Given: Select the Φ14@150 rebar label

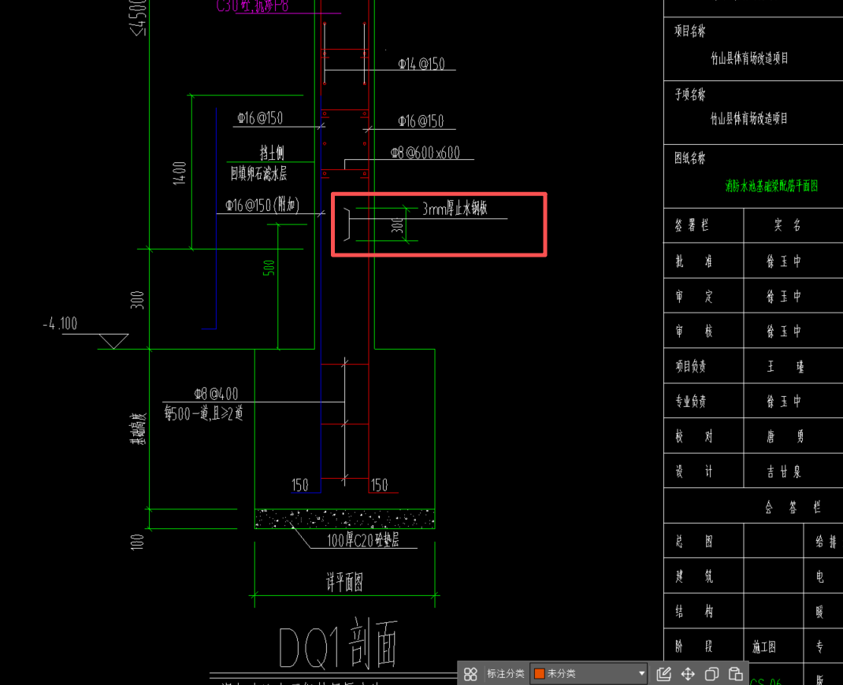Looking at the screenshot, I should click(421, 65).
